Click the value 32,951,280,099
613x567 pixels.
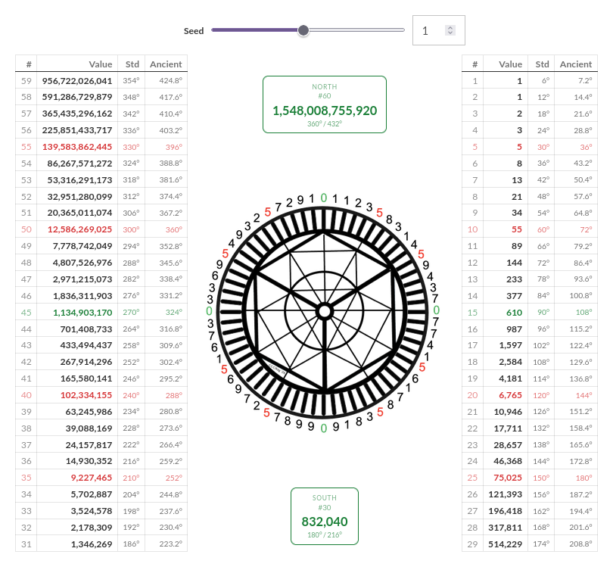[79, 197]
